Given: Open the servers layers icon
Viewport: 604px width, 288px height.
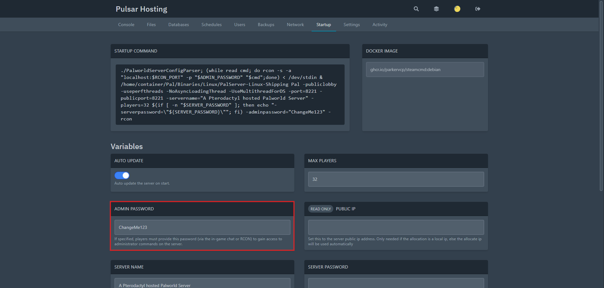Looking at the screenshot, I should 436,9.
